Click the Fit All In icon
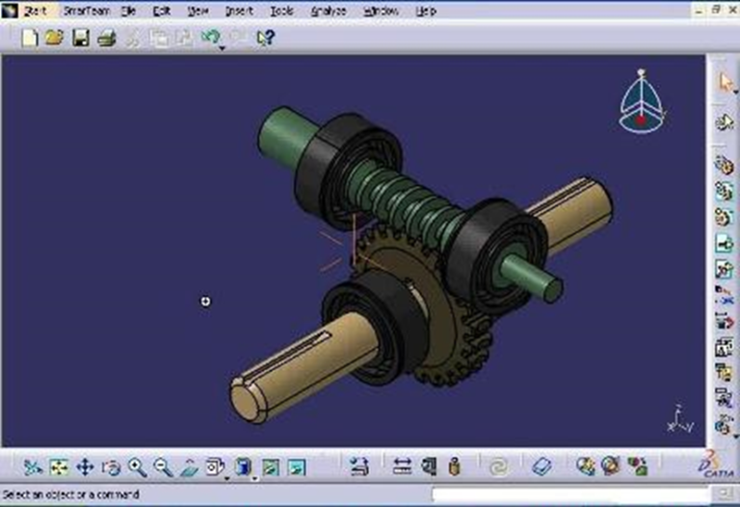The image size is (740, 507). 58,467
